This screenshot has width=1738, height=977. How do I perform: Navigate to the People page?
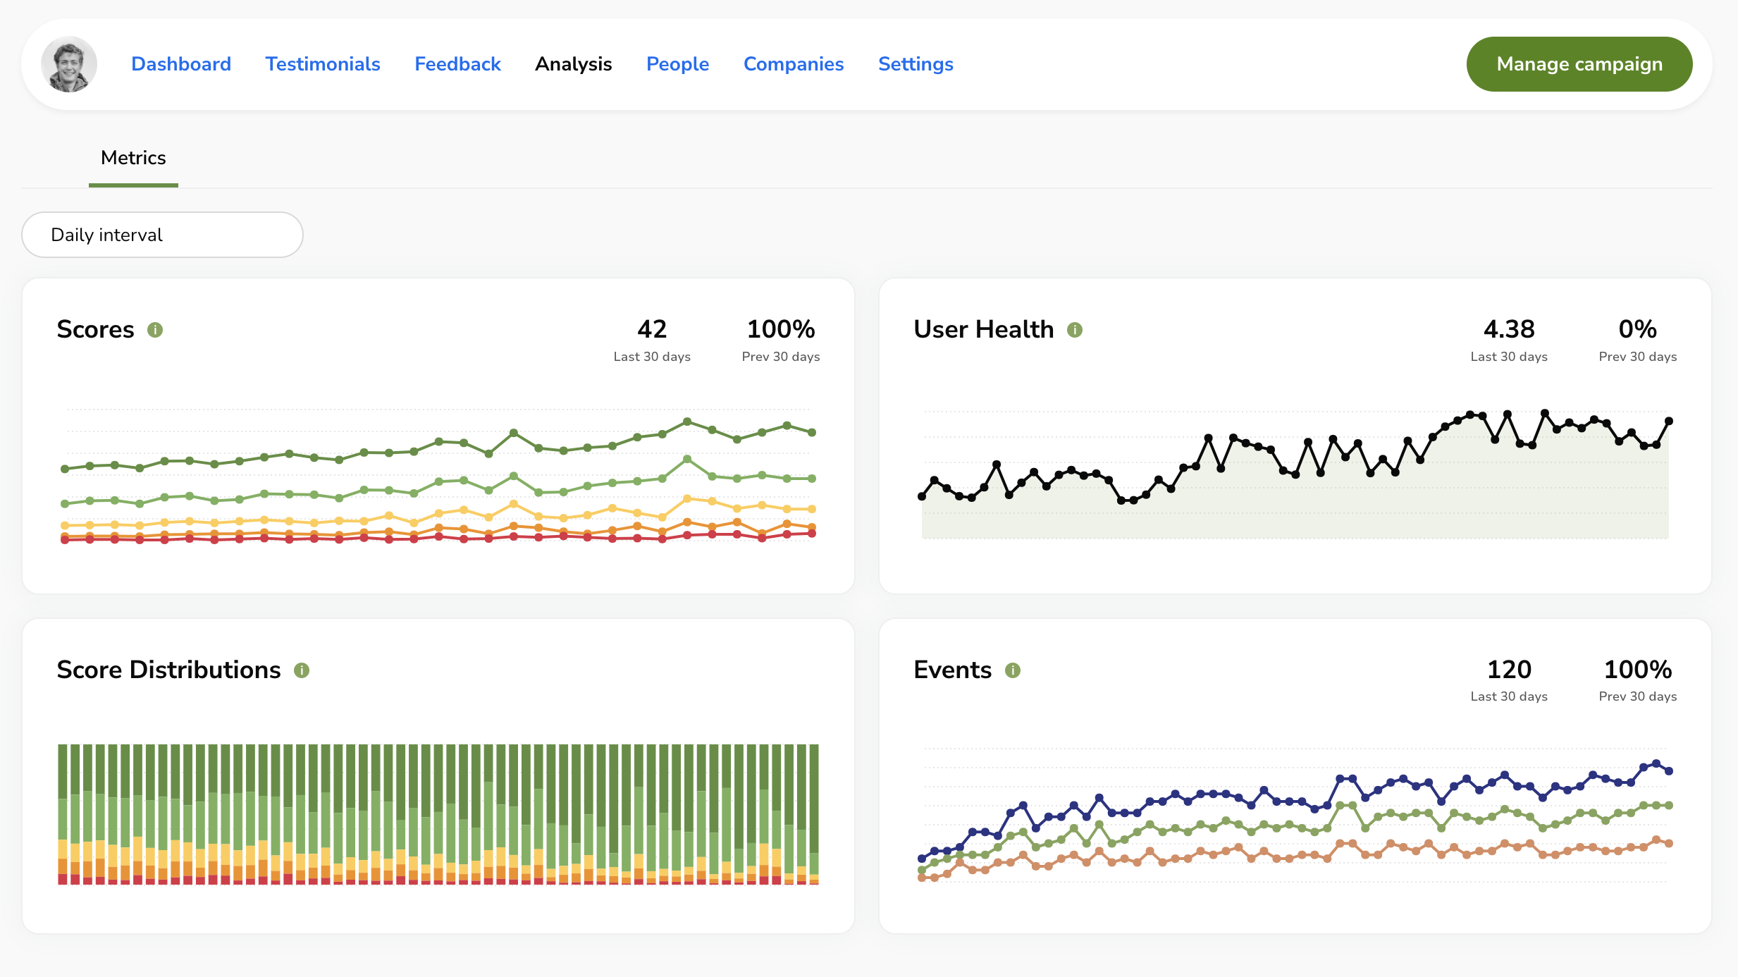(x=677, y=64)
